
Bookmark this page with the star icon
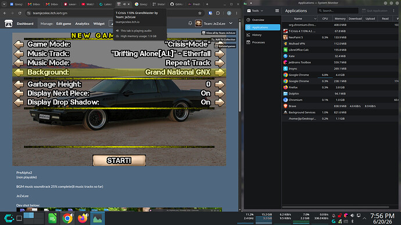200,13
